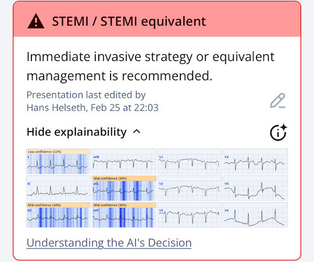Image resolution: width=314 pixels, height=262 pixels.
Task: Open Understanding the AI's Decision link
Action: click(109, 242)
